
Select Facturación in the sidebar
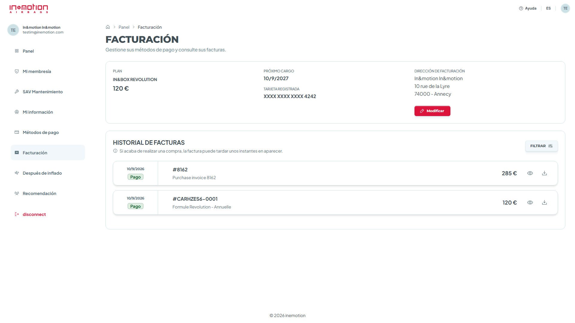tap(48, 153)
